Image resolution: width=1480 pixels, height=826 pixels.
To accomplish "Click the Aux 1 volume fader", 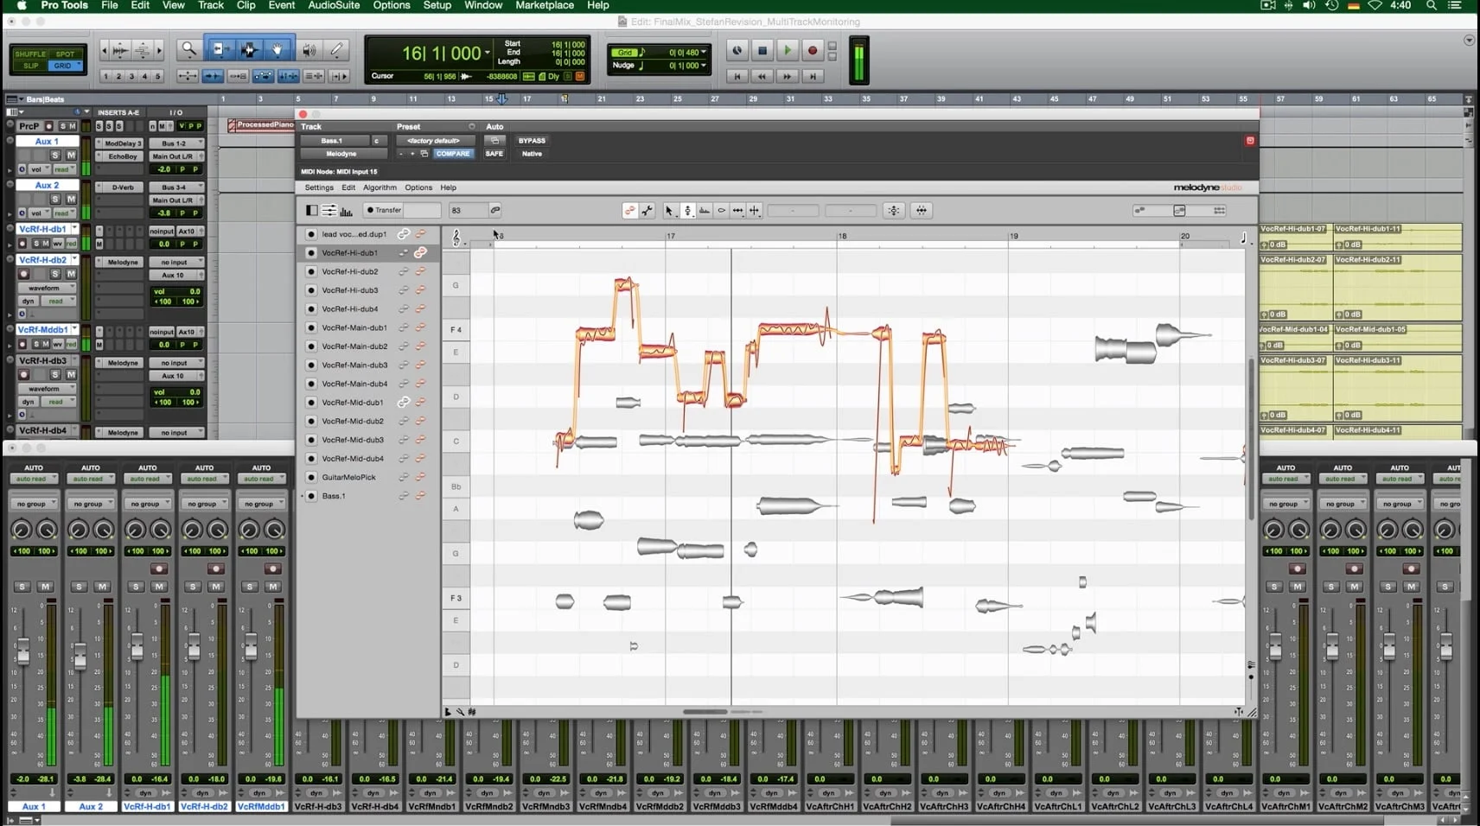I will 23,651.
